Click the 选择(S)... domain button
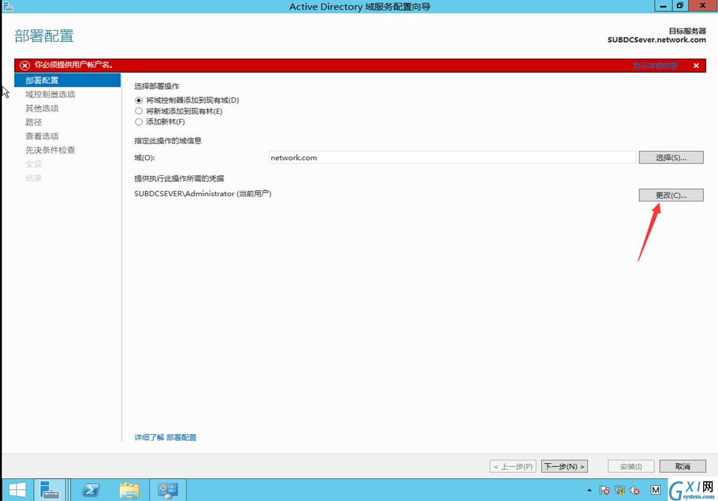 coord(671,157)
